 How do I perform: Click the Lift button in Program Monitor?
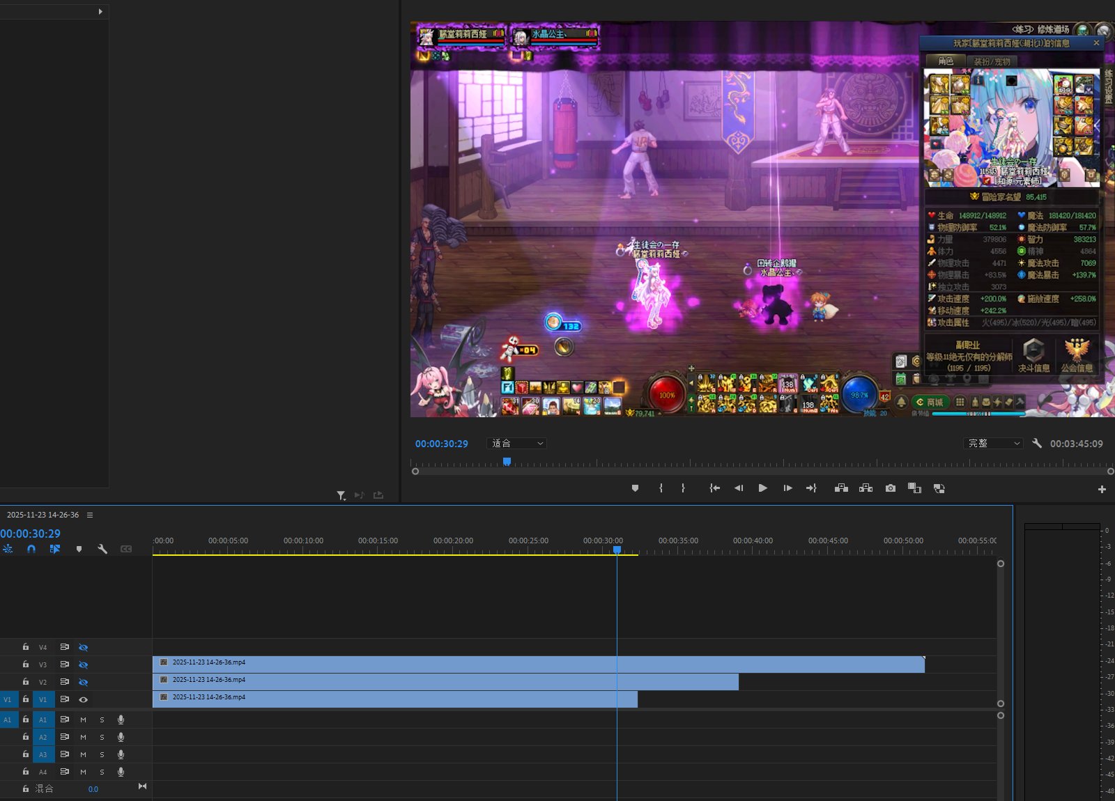click(841, 488)
